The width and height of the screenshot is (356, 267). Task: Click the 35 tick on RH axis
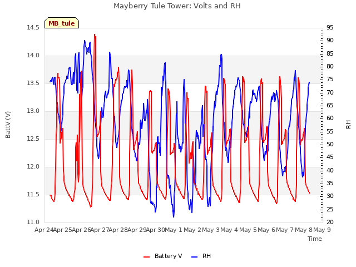[330, 183]
